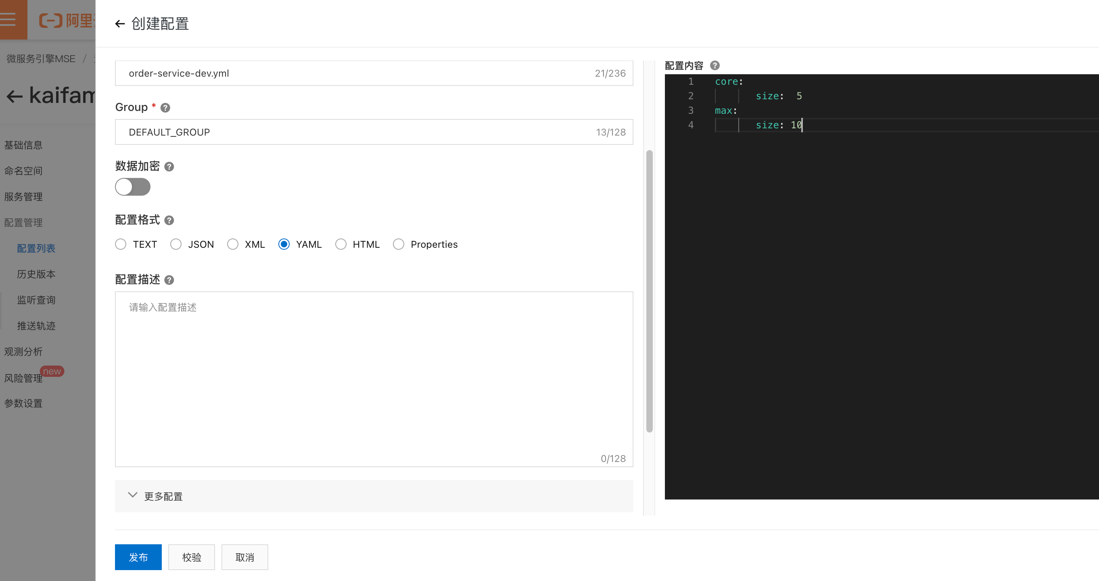Select the YAML format radio button
Screen dimensions: 1099x581
(x=284, y=244)
